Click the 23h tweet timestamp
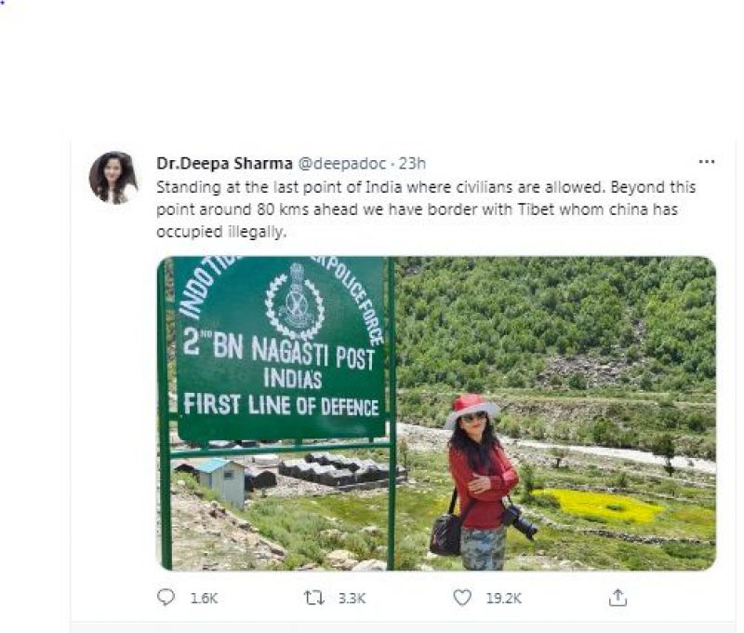Viewport: 744px width, 633px height. pyautogui.click(x=412, y=163)
